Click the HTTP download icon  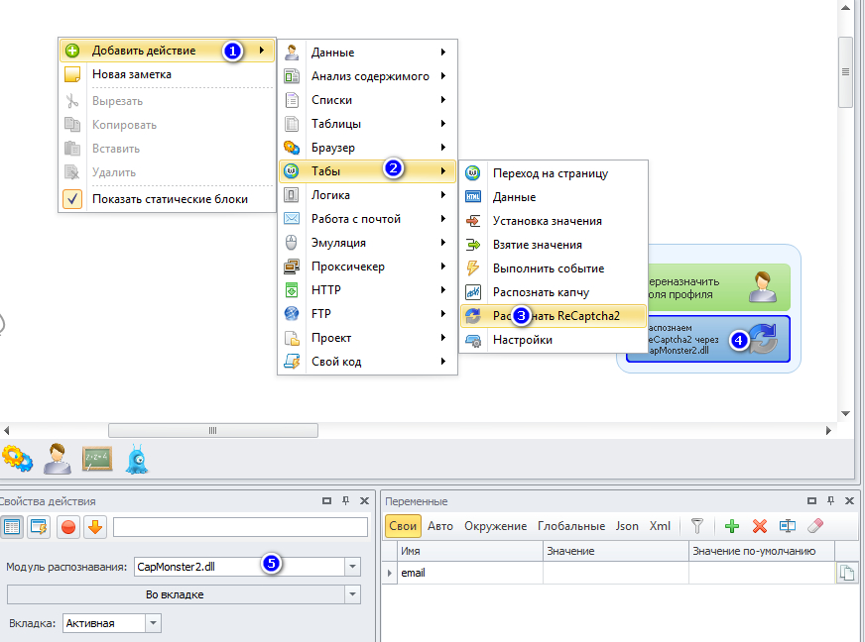click(x=292, y=290)
